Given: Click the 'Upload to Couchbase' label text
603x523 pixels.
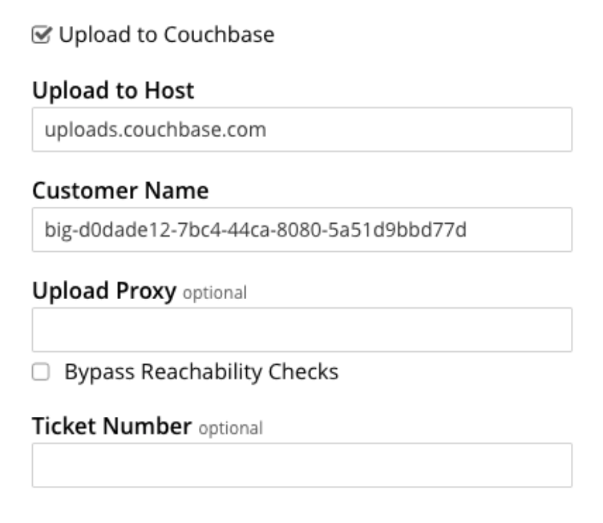Looking at the screenshot, I should [166, 35].
